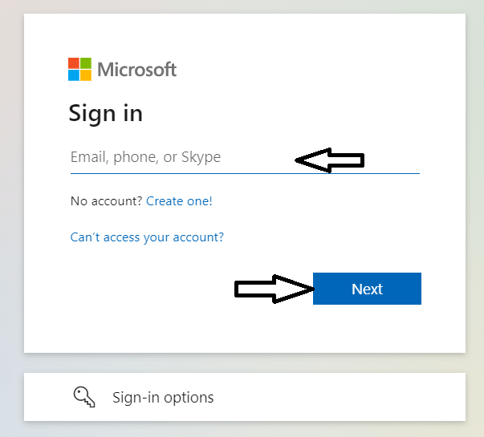
Task: Click the right-pointing arrow beside Next
Action: pos(274,289)
